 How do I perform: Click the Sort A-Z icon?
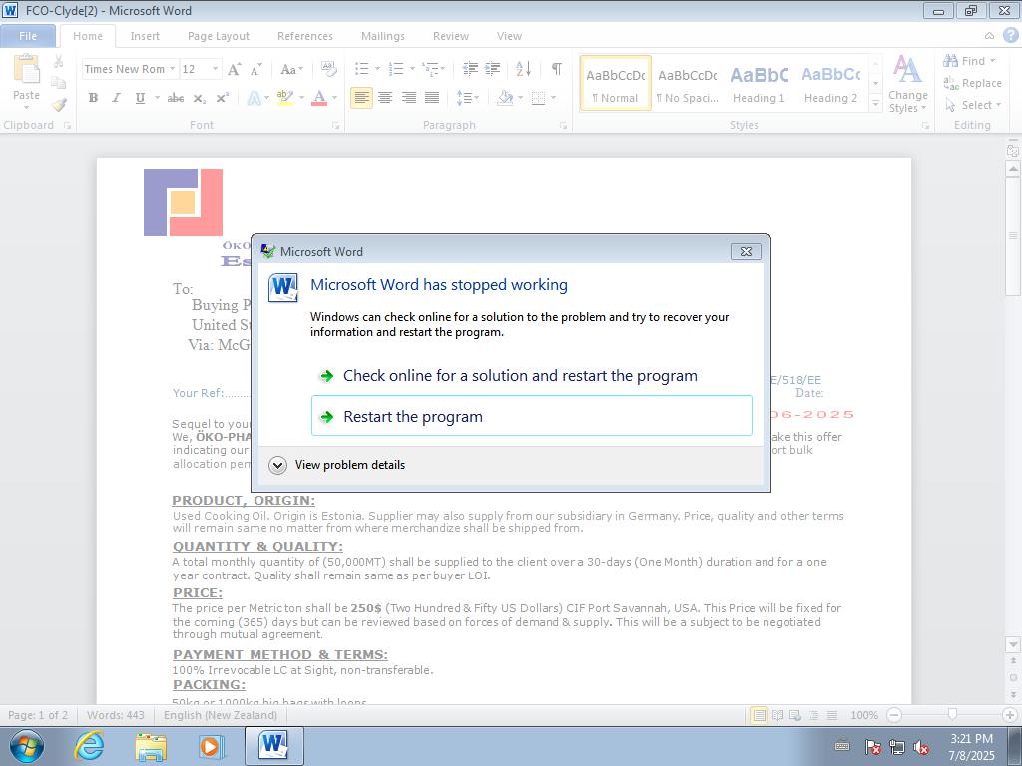(x=523, y=69)
